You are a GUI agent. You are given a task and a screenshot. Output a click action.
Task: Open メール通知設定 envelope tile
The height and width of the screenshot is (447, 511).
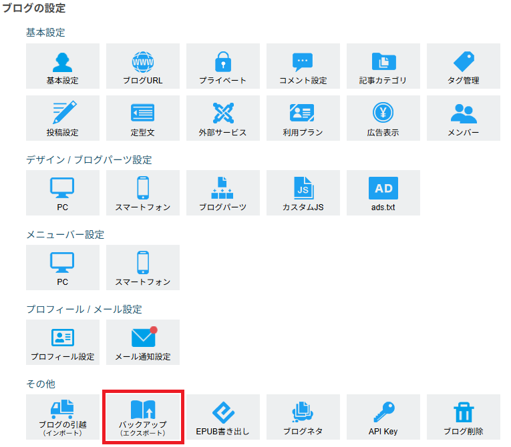click(x=143, y=342)
